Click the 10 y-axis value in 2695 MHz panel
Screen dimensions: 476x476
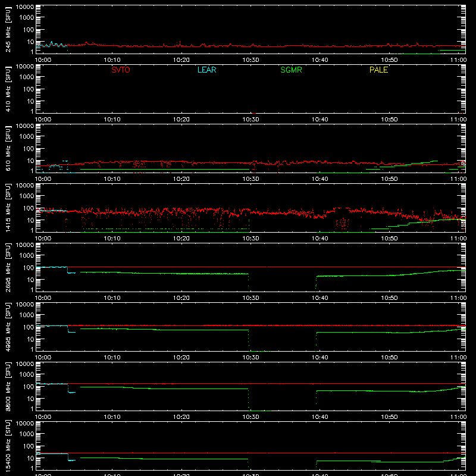(x=30, y=280)
